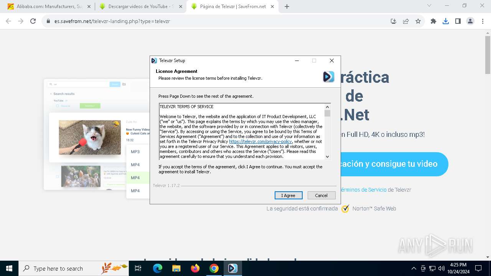Image resolution: width=491 pixels, height=276 pixels.
Task: Go forward in browser history
Action: (21, 21)
